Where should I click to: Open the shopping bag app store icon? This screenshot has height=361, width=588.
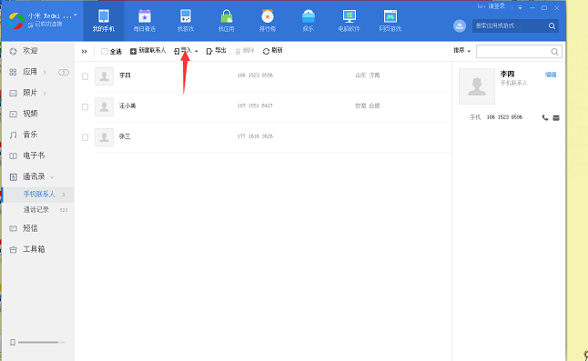tap(227, 17)
